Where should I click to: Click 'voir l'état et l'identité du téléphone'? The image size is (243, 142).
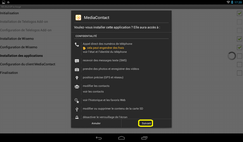105,52
